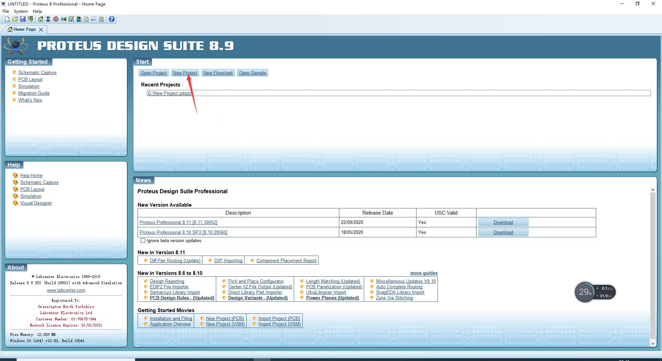The height and width of the screenshot is (361, 662).
Task: Launch the 3D Visualizer toolbar icon
Action: [63, 19]
